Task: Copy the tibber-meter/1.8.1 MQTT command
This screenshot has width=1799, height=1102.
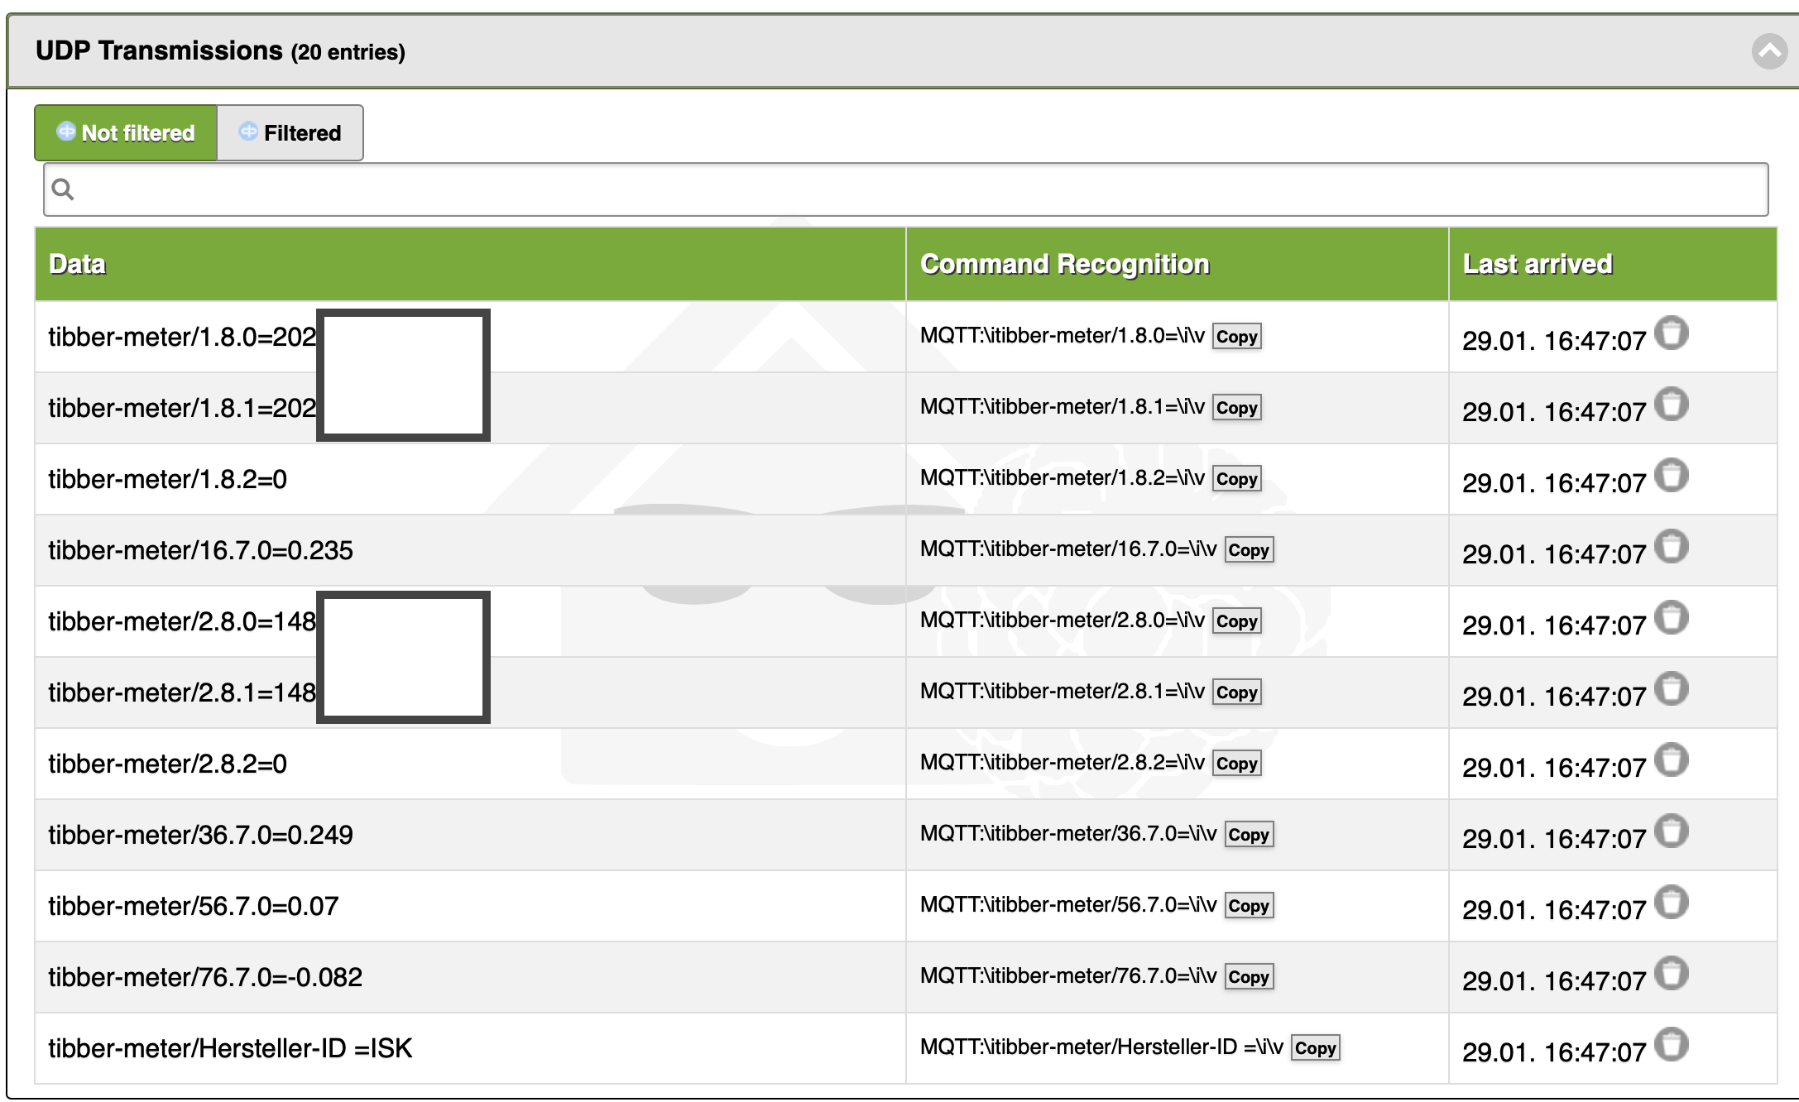Action: [x=1236, y=408]
